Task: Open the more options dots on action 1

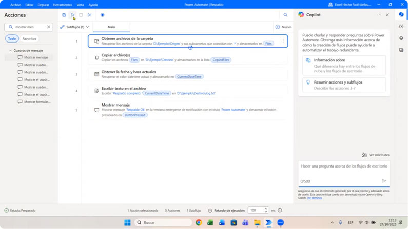Action: tap(283, 41)
